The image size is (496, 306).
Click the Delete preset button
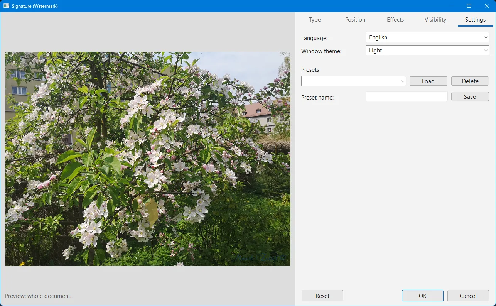[470, 81]
